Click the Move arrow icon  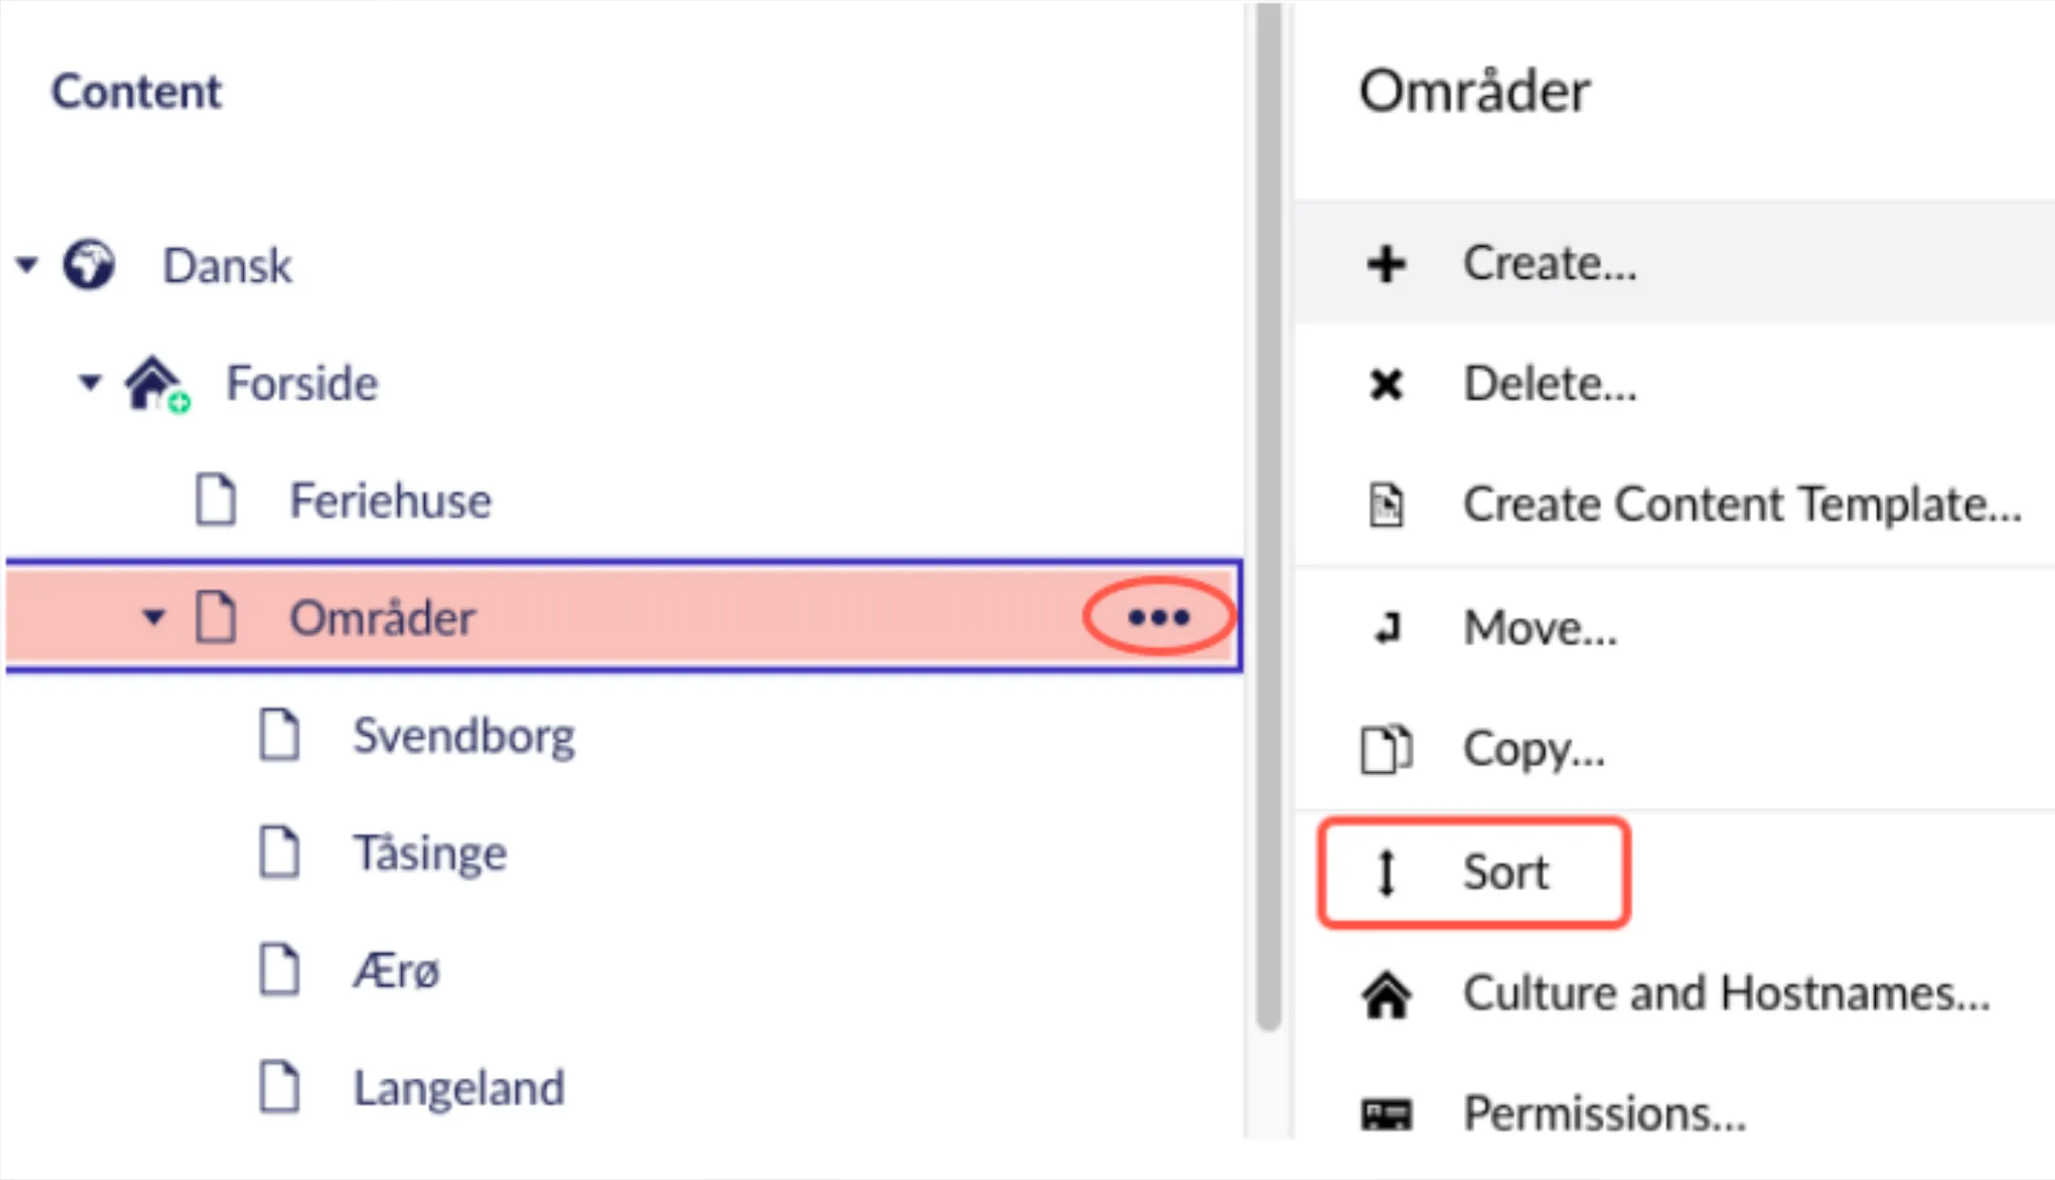pyautogui.click(x=1387, y=628)
